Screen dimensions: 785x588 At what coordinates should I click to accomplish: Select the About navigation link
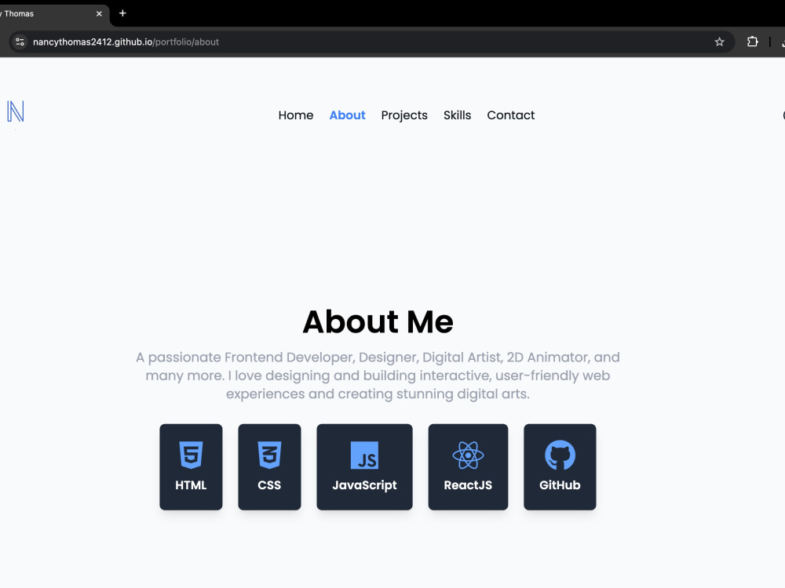click(x=348, y=115)
